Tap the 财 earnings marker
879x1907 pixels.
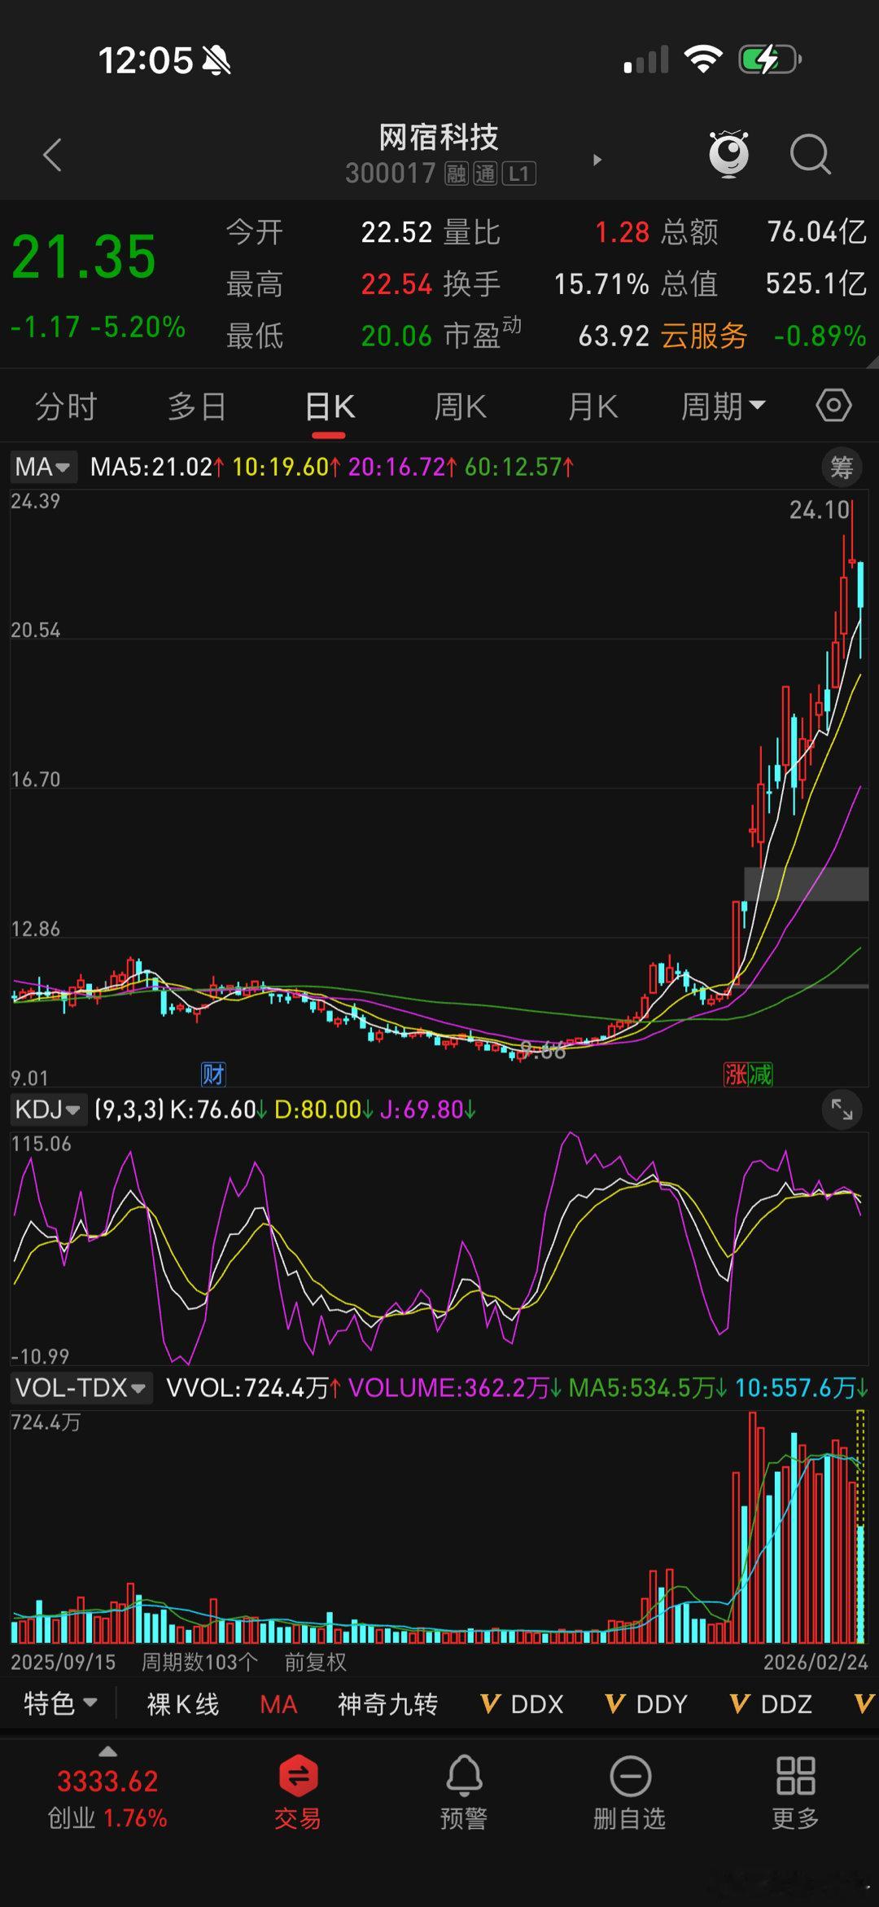click(213, 1074)
